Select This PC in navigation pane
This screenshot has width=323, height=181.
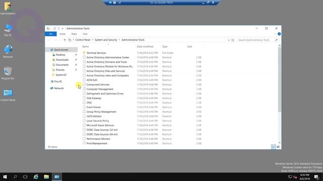[x=58, y=81]
